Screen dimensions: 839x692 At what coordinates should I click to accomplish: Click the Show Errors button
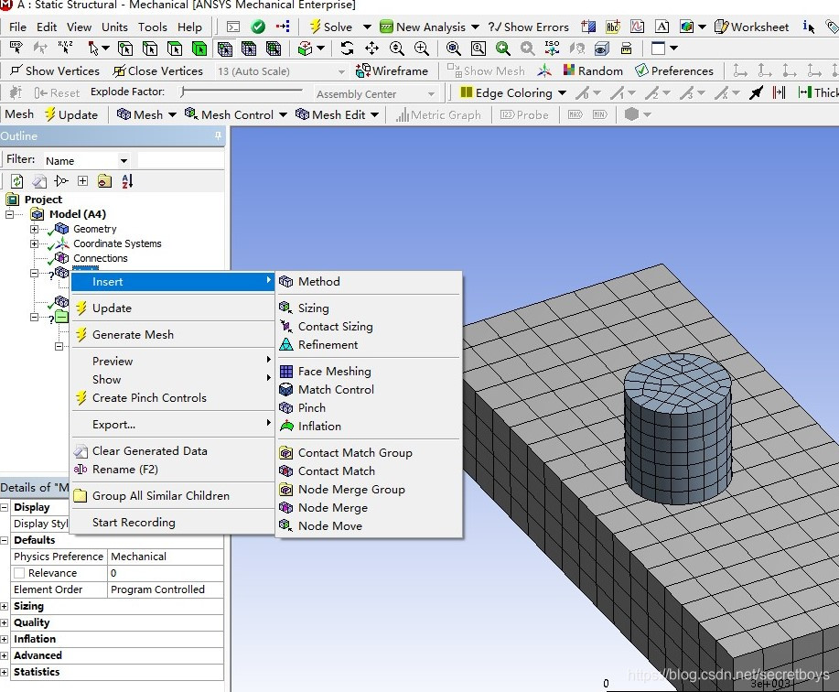(528, 27)
